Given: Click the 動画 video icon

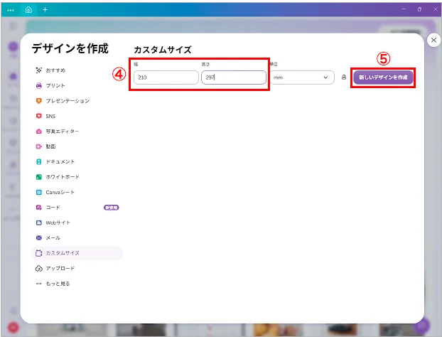Looking at the screenshot, I should [39, 146].
